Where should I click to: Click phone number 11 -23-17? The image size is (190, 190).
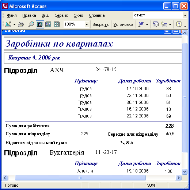tap(106, 152)
